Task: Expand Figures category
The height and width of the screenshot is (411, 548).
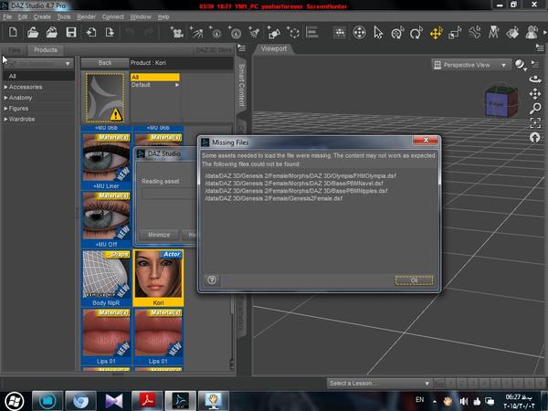Action: tap(5, 109)
